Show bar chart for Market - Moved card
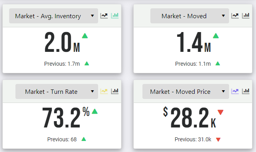Screen dimensions: 256x152 [x=246, y=16]
